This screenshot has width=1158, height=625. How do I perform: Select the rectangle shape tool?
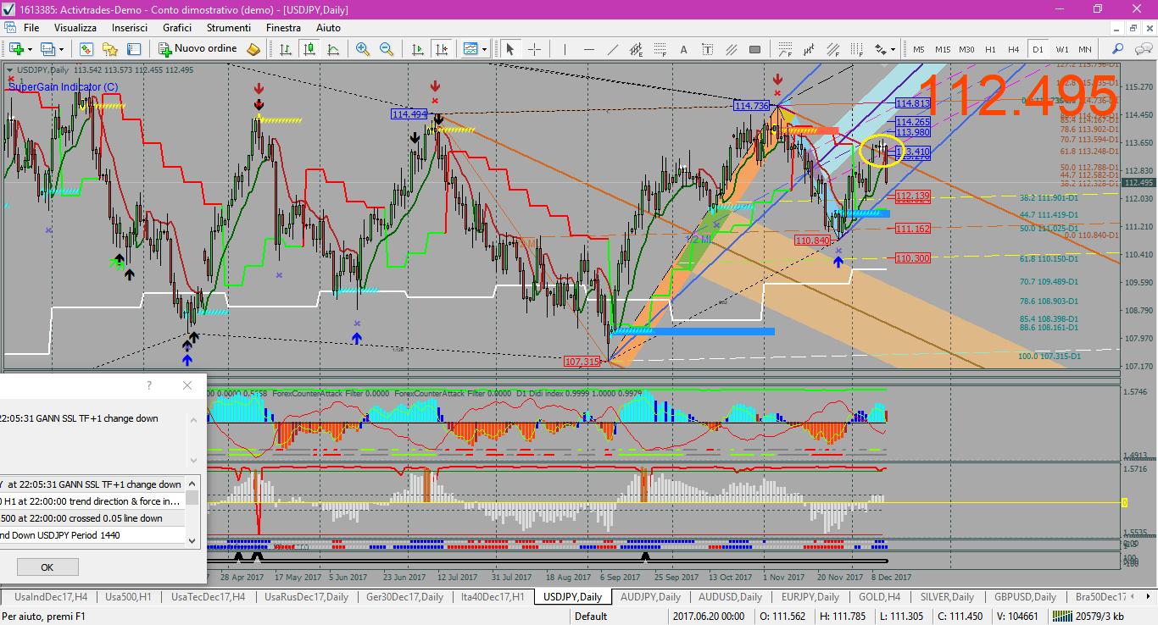click(x=754, y=49)
